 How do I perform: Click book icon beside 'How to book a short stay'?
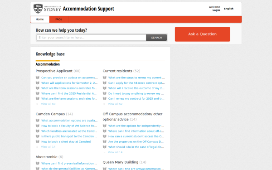pos(38,141)
